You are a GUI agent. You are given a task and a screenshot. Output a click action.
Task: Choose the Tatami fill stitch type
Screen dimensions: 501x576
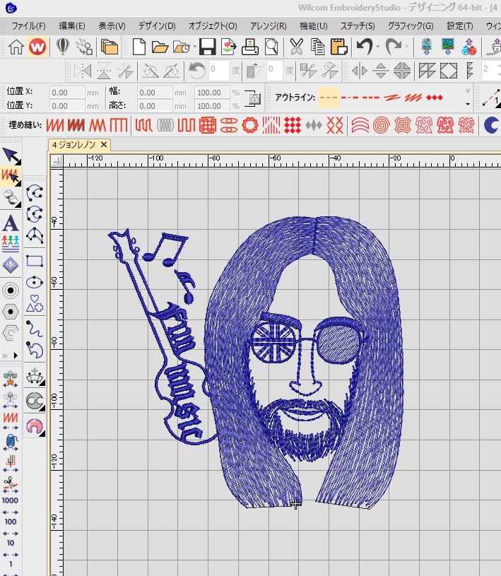[x=76, y=125]
